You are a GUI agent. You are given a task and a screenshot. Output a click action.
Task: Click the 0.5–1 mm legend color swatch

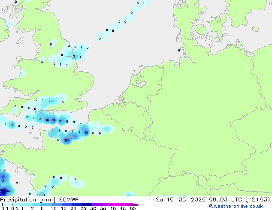[x=17, y=204]
